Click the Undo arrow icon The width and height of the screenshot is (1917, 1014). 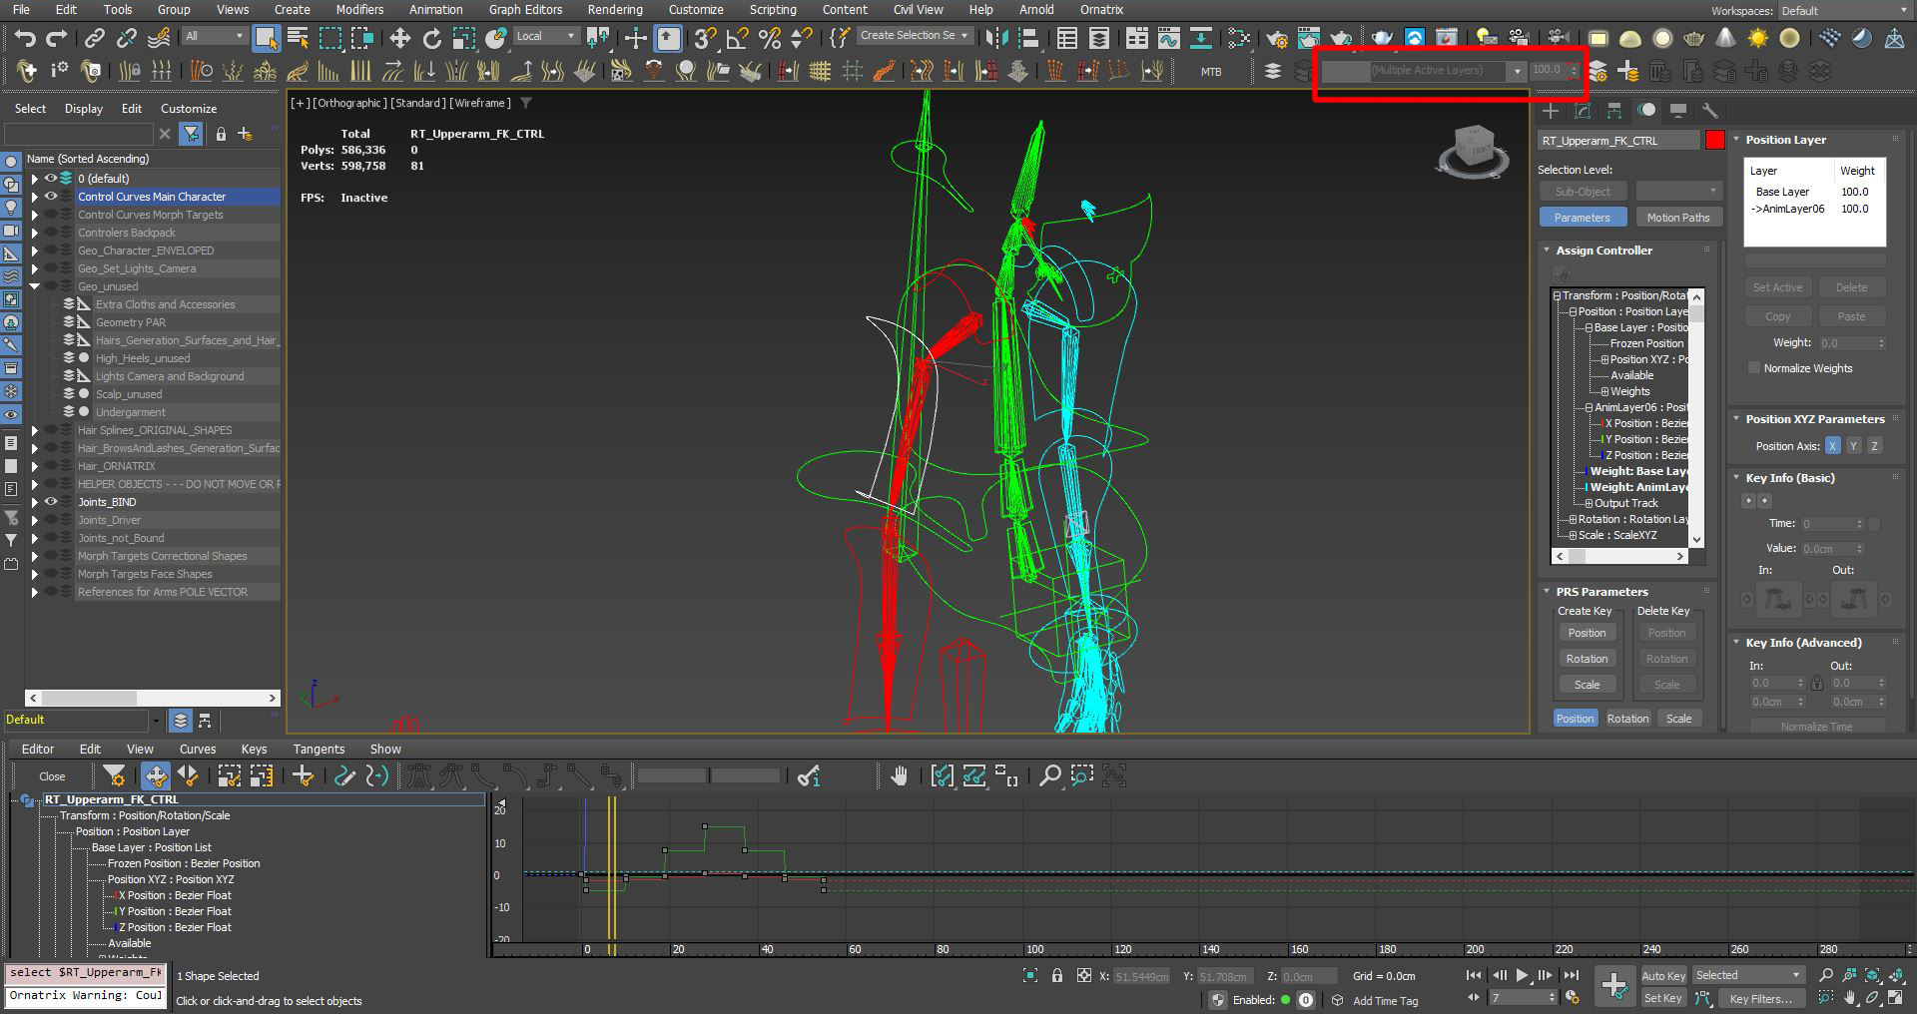25,38
